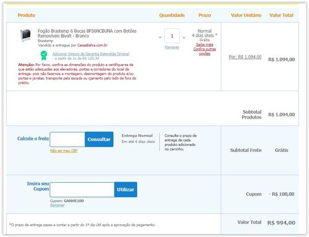Screen dimensions: 309x237
Task: Click the Insira seu Cupom label
Action: click(x=38, y=186)
